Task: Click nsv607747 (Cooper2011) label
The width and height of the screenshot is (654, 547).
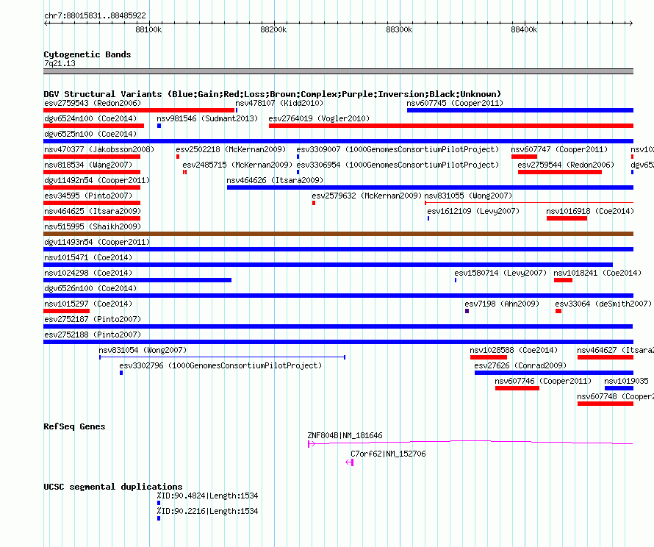Action: [x=559, y=149]
